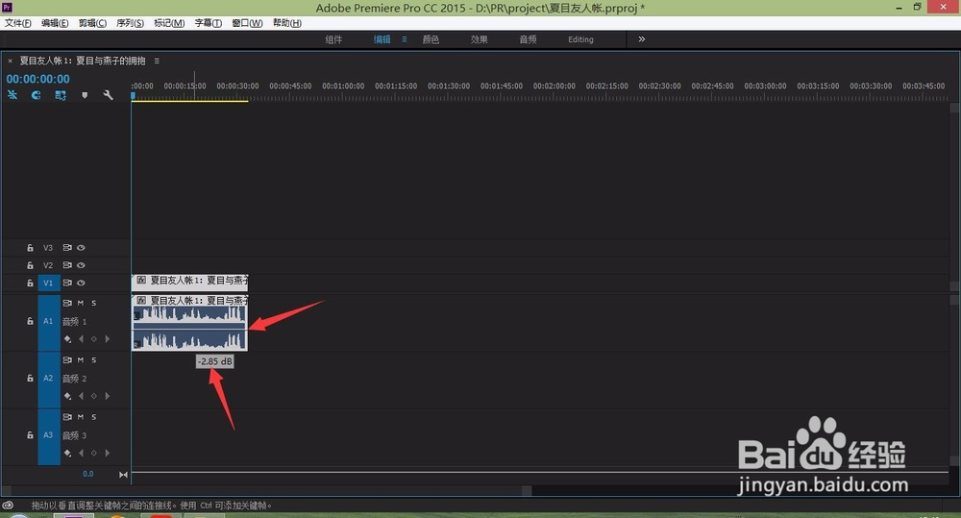This screenshot has height=518, width=961.
Task: Open the 字幕(T) menu
Action: pyautogui.click(x=209, y=23)
